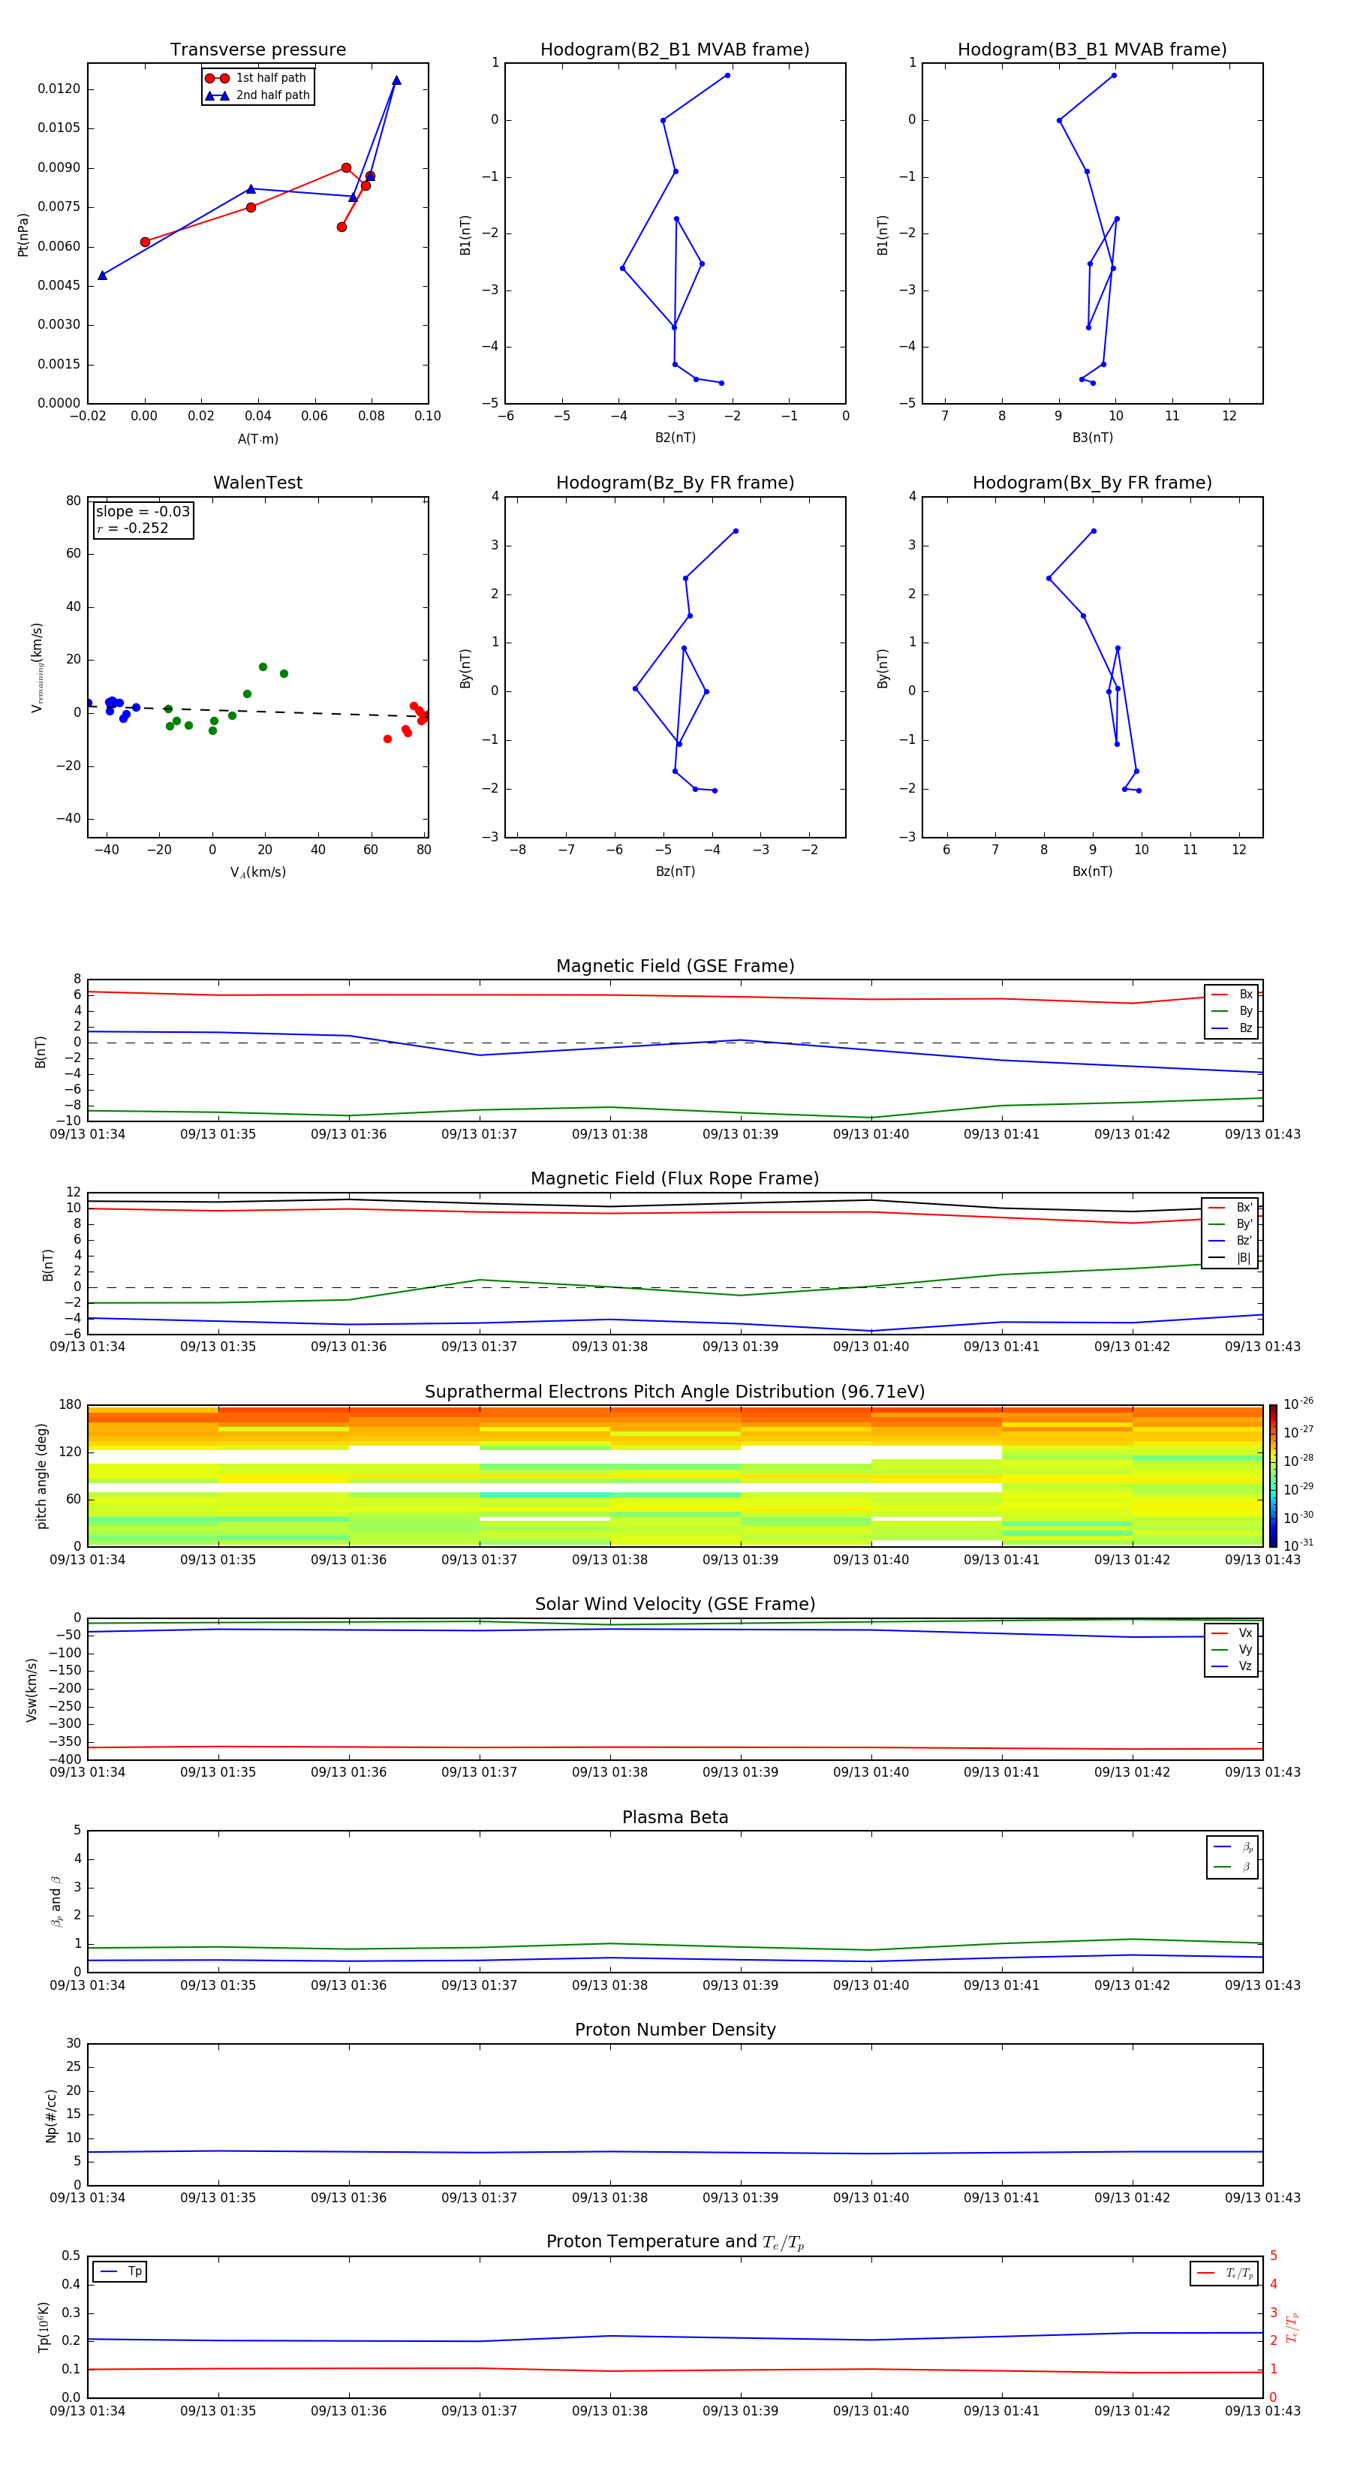The width and height of the screenshot is (1351, 2477).
Task: Click 'Magnetic Field (Flux Rope Frame)' title
Action: [x=675, y=1179]
